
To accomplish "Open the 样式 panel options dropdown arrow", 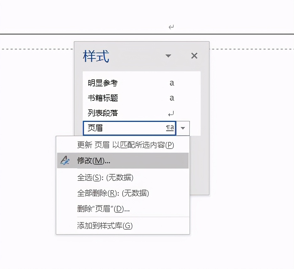I will click(x=169, y=56).
